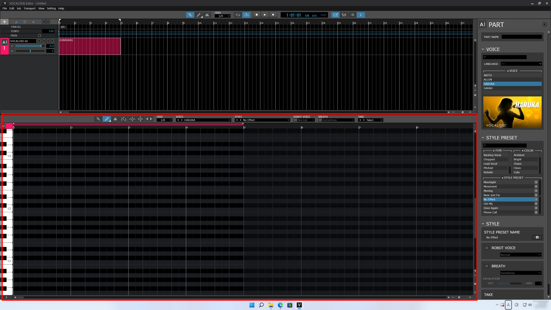Click the i button next to Moonlight preset

pos(536,182)
